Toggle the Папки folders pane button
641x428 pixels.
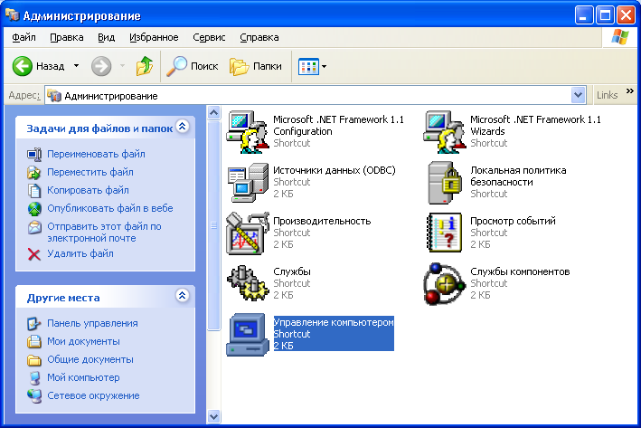256,66
